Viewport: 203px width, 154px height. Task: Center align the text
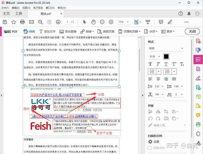pyautogui.click(x=158, y=79)
